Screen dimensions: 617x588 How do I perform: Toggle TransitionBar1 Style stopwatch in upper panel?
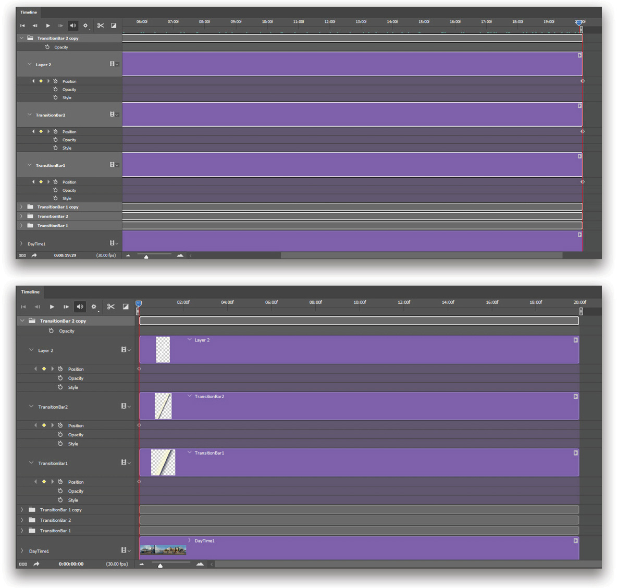56,198
